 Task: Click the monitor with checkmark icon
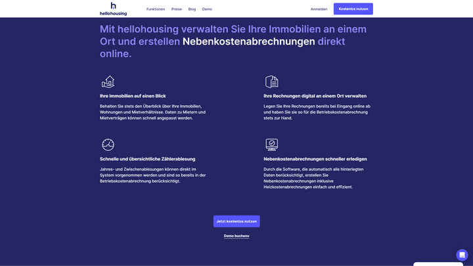[271, 144]
